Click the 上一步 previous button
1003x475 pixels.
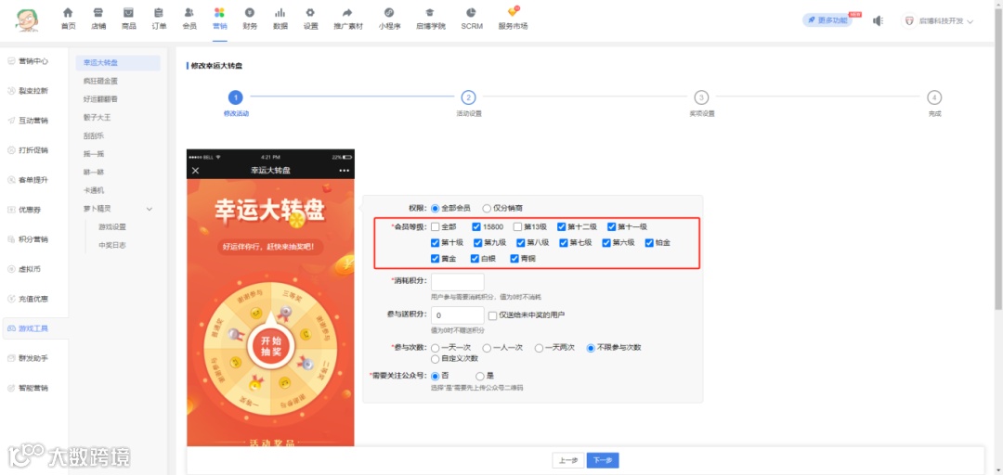click(x=568, y=460)
